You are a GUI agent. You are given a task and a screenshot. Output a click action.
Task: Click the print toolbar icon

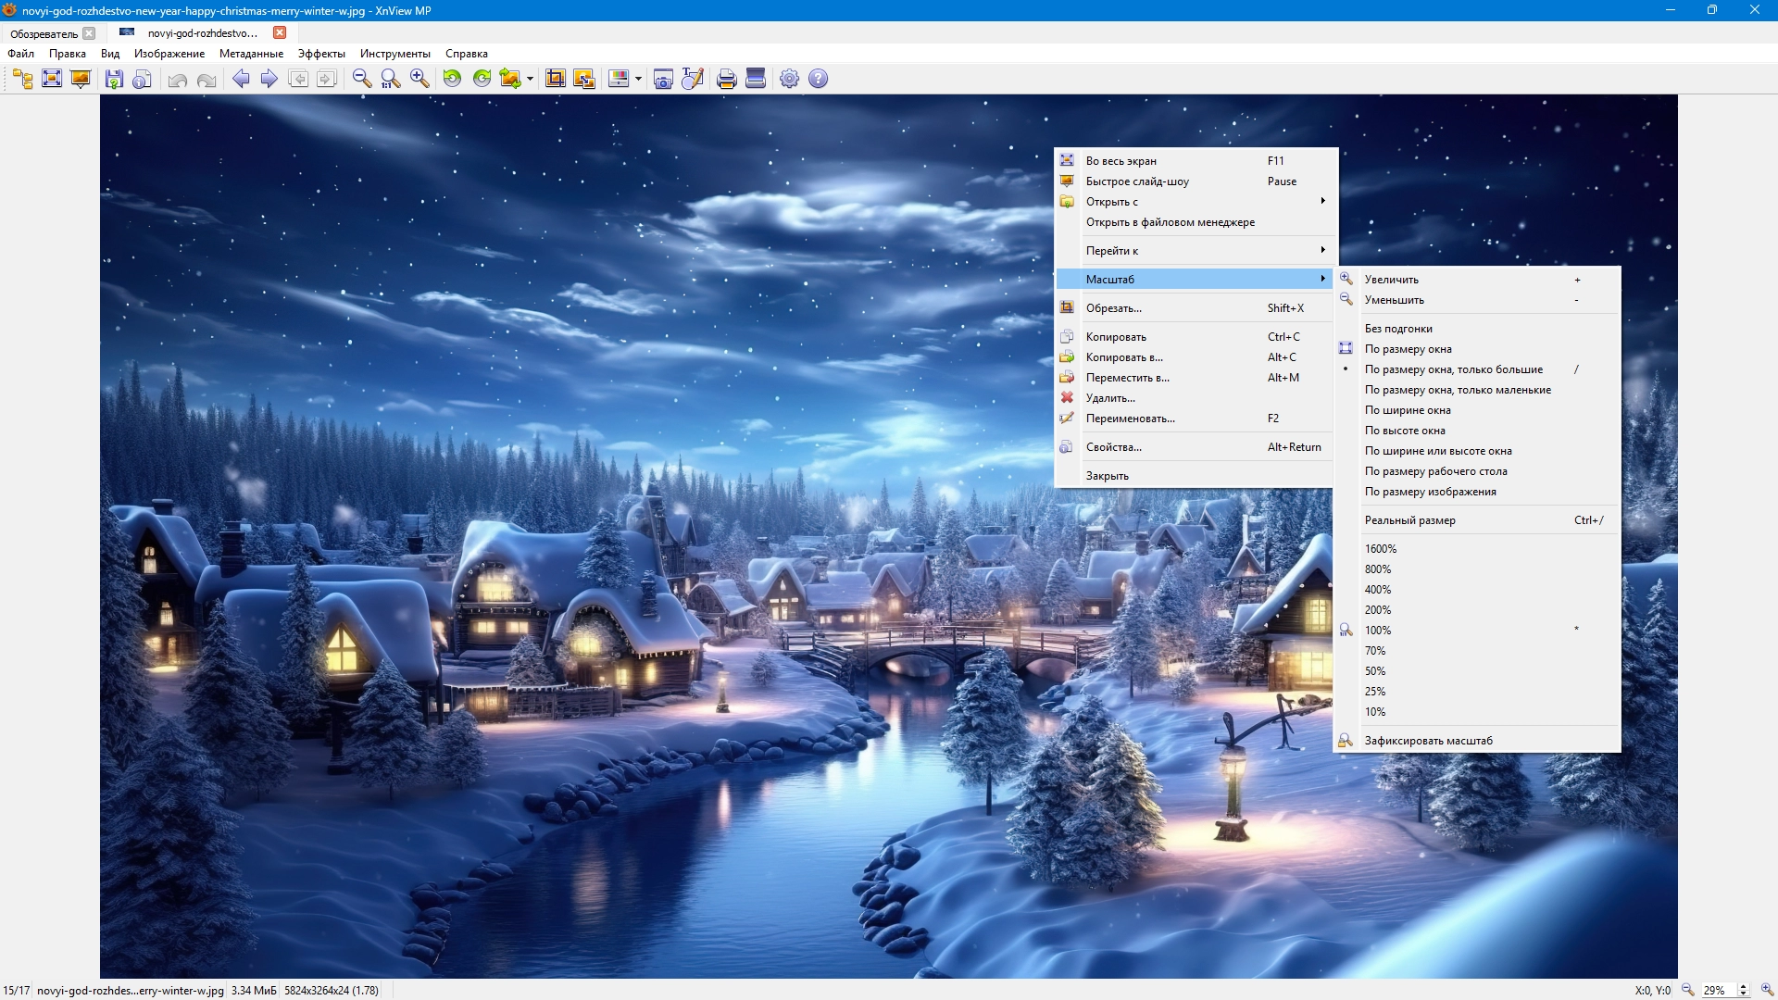(727, 79)
